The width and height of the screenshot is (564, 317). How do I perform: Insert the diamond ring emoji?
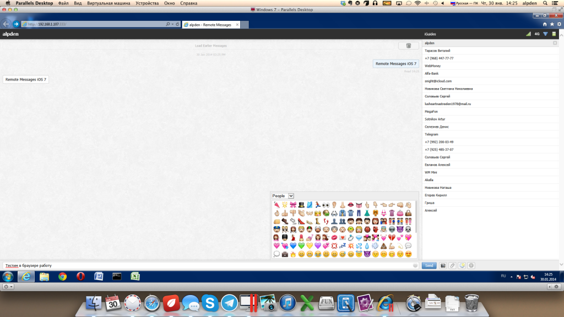coord(351,238)
